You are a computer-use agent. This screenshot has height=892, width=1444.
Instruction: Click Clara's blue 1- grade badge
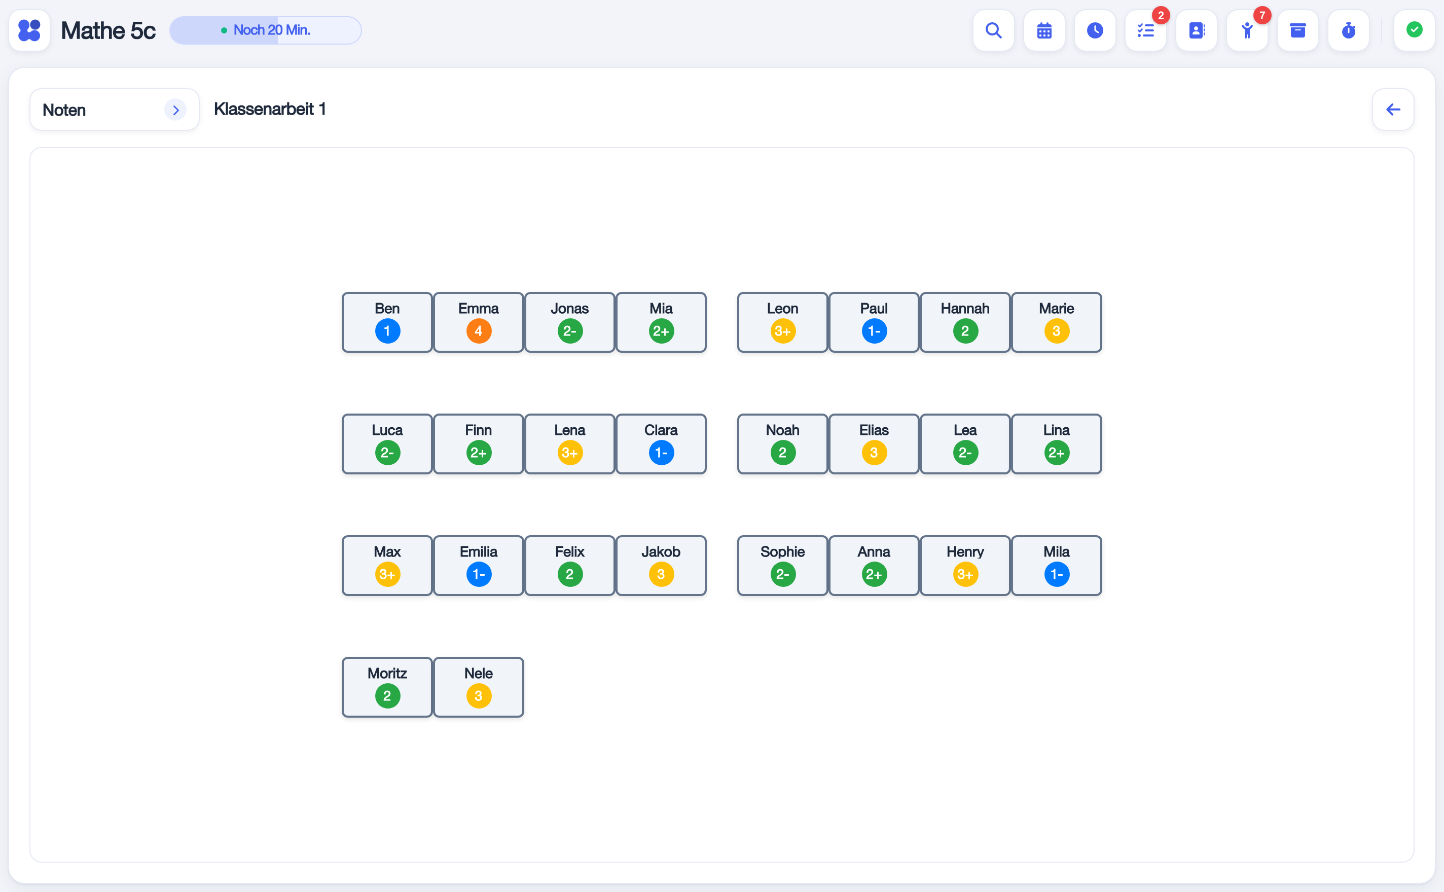click(x=662, y=453)
